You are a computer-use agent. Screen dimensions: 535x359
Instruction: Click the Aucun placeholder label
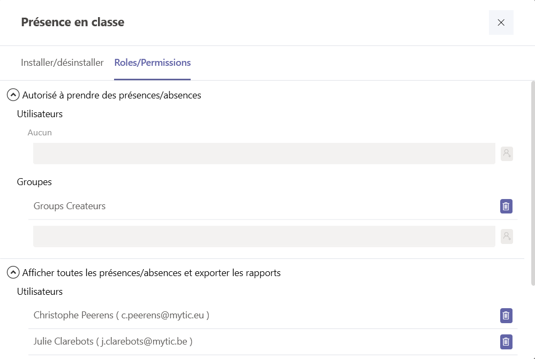pos(40,132)
